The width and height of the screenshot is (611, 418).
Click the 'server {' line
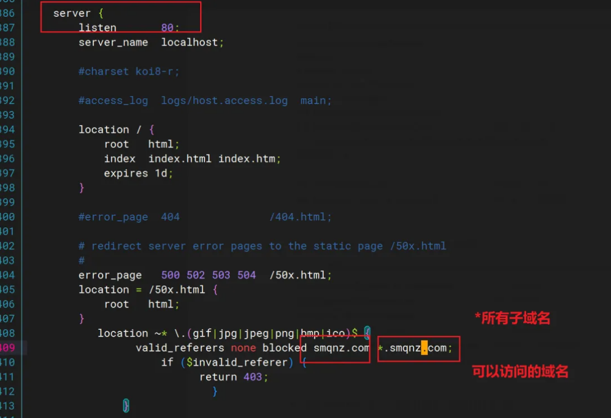pyautogui.click(x=78, y=13)
